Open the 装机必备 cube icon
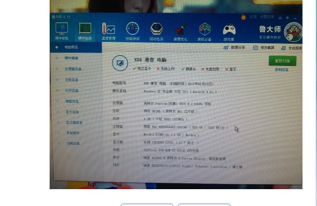Viewport: 317px width, 206px height. [x=205, y=32]
